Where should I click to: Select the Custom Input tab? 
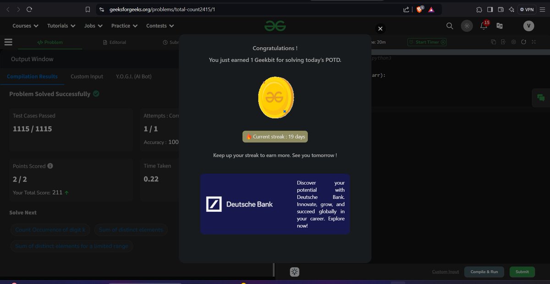click(x=87, y=76)
